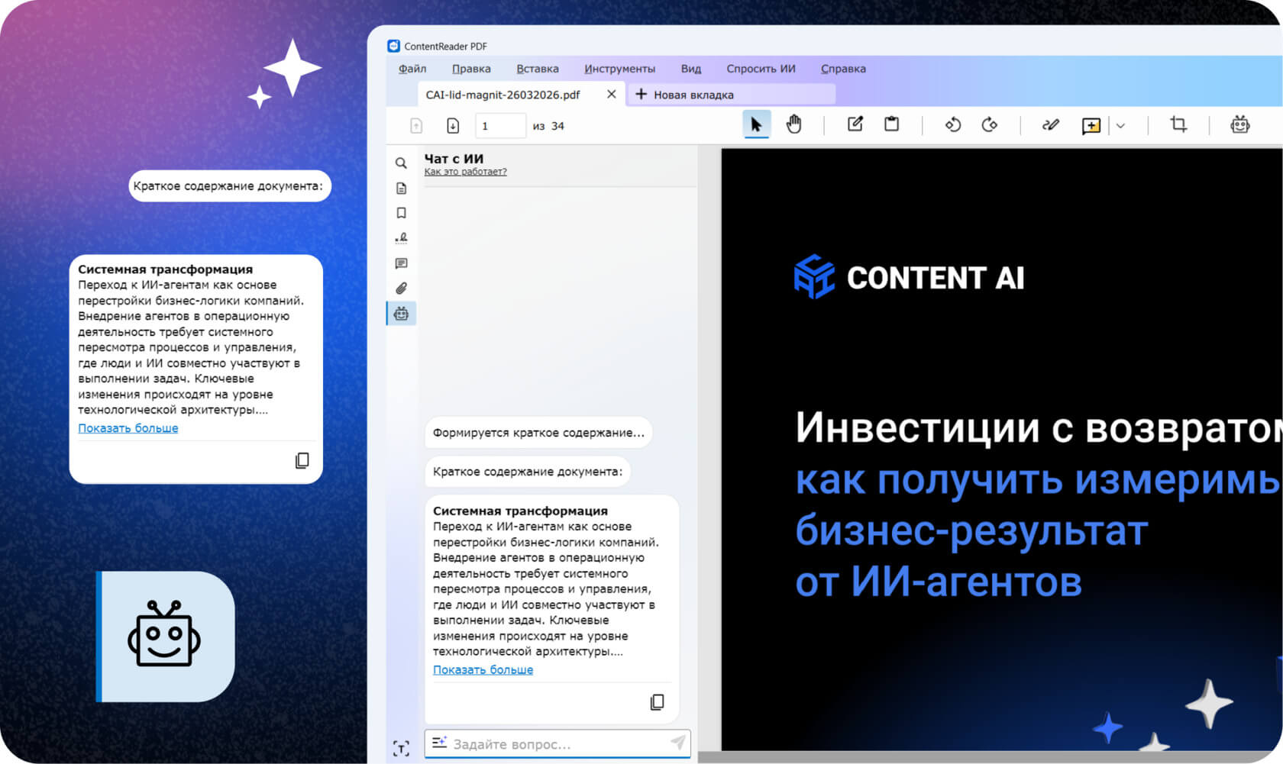Rotate page counterclockwise
Image resolution: width=1283 pixels, height=764 pixels.
[952, 124]
